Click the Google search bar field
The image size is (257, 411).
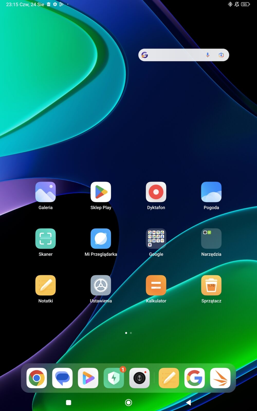tap(175, 55)
